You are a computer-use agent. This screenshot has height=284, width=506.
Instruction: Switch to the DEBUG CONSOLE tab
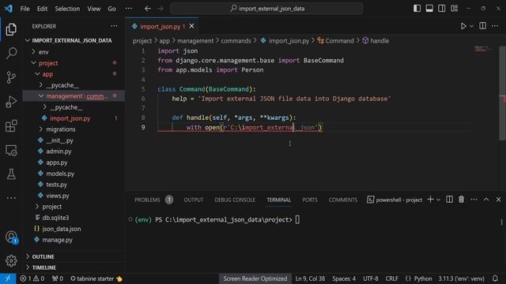pyautogui.click(x=235, y=200)
